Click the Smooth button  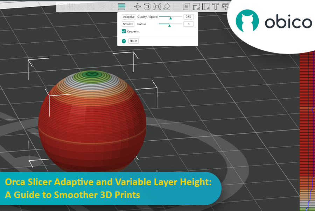[x=128, y=24]
